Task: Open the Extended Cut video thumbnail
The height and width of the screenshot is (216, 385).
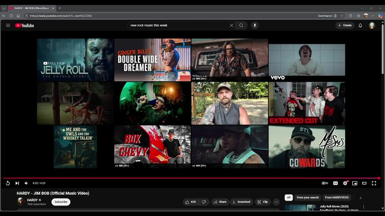Action: click(307, 103)
